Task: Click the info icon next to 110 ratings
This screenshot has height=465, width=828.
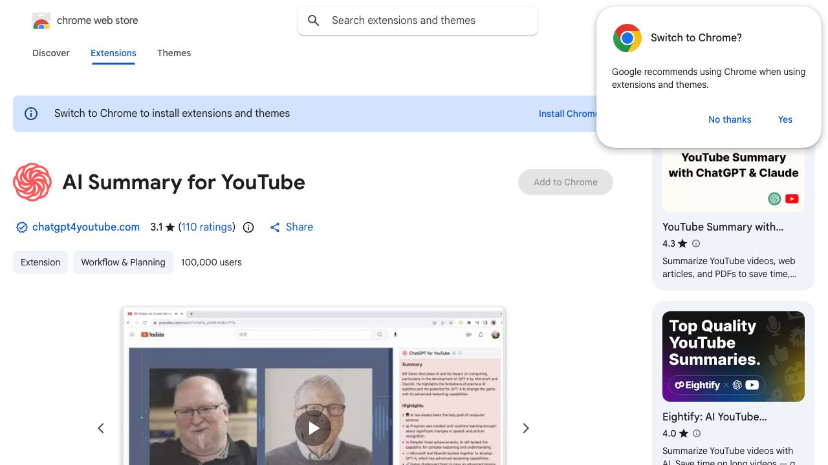Action: click(248, 227)
